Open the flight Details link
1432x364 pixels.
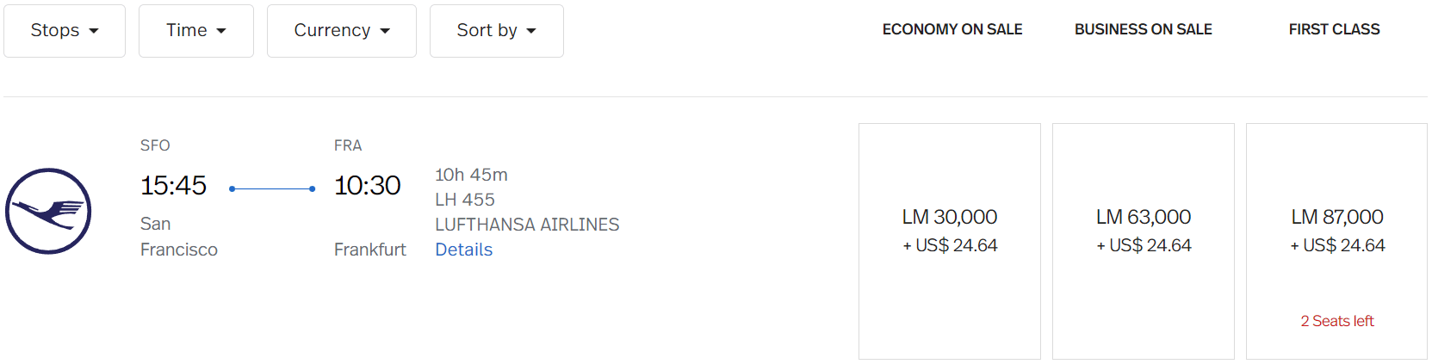point(463,250)
